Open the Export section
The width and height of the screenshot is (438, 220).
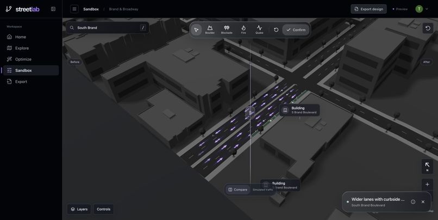[31, 82]
